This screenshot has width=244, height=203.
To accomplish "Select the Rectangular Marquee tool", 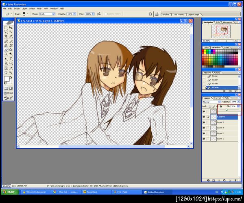I will 6,28.
